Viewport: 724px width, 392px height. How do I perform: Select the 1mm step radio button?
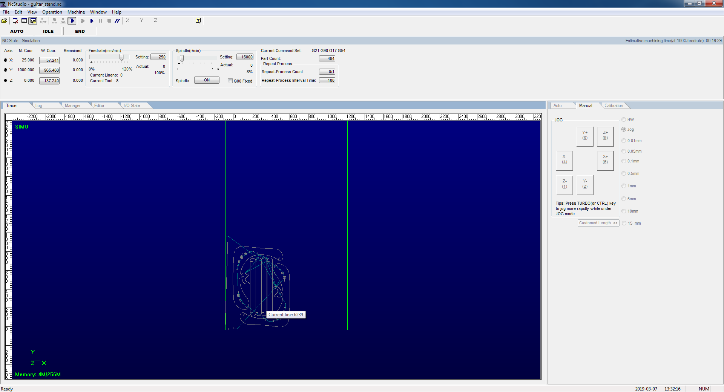624,186
